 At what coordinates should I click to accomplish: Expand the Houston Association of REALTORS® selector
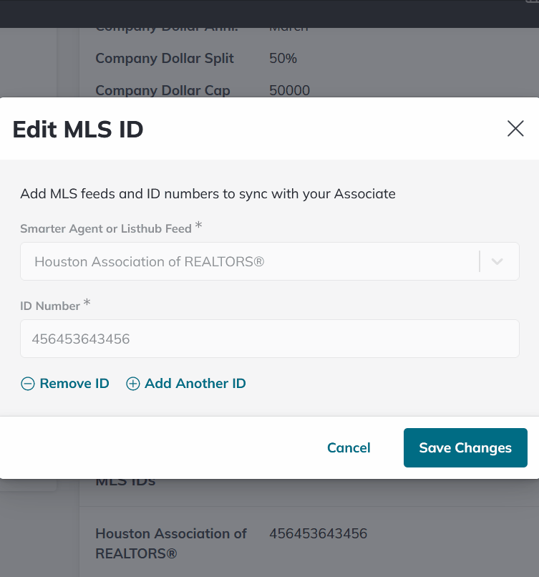click(x=270, y=261)
